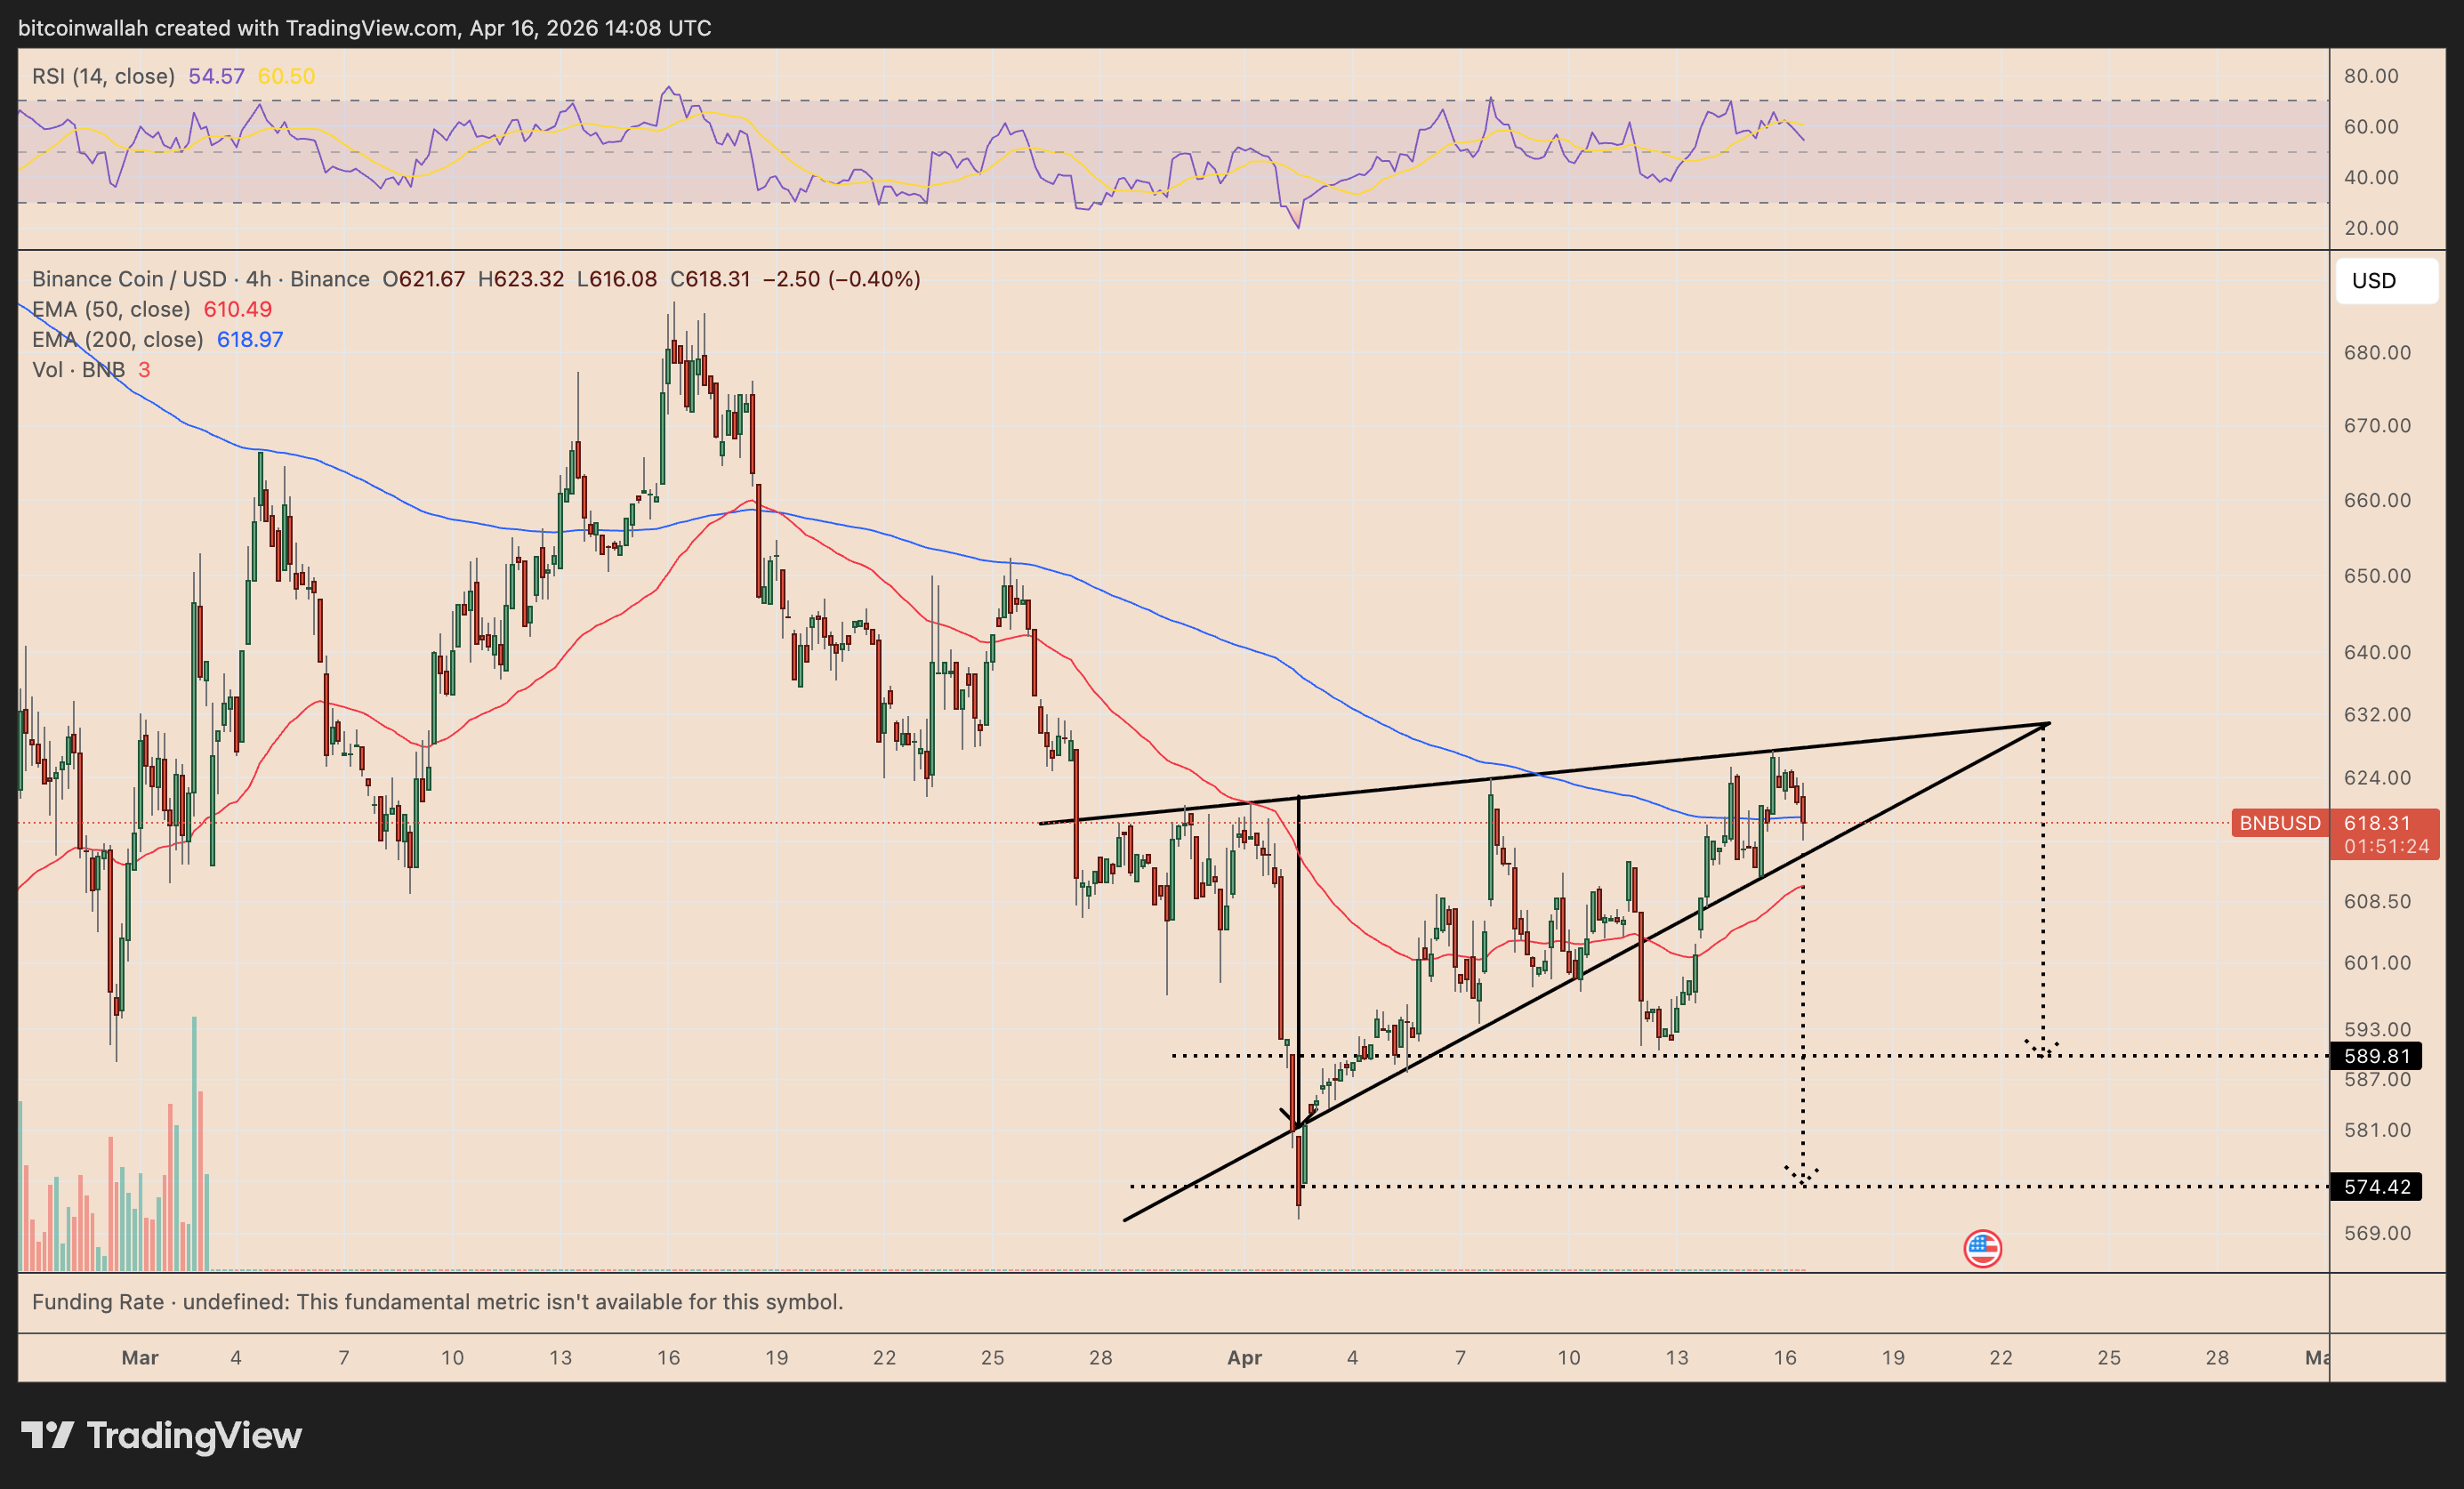The height and width of the screenshot is (1489, 2464).
Task: Click the black 574.42 price label
Action: point(2376,1187)
